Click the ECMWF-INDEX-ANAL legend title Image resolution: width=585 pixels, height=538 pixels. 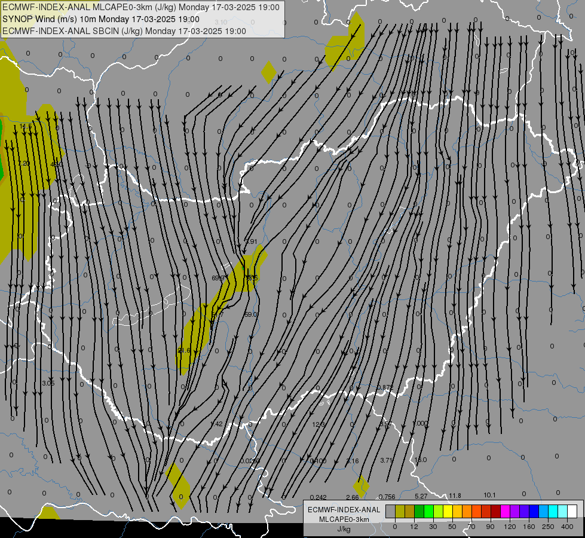click(344, 510)
